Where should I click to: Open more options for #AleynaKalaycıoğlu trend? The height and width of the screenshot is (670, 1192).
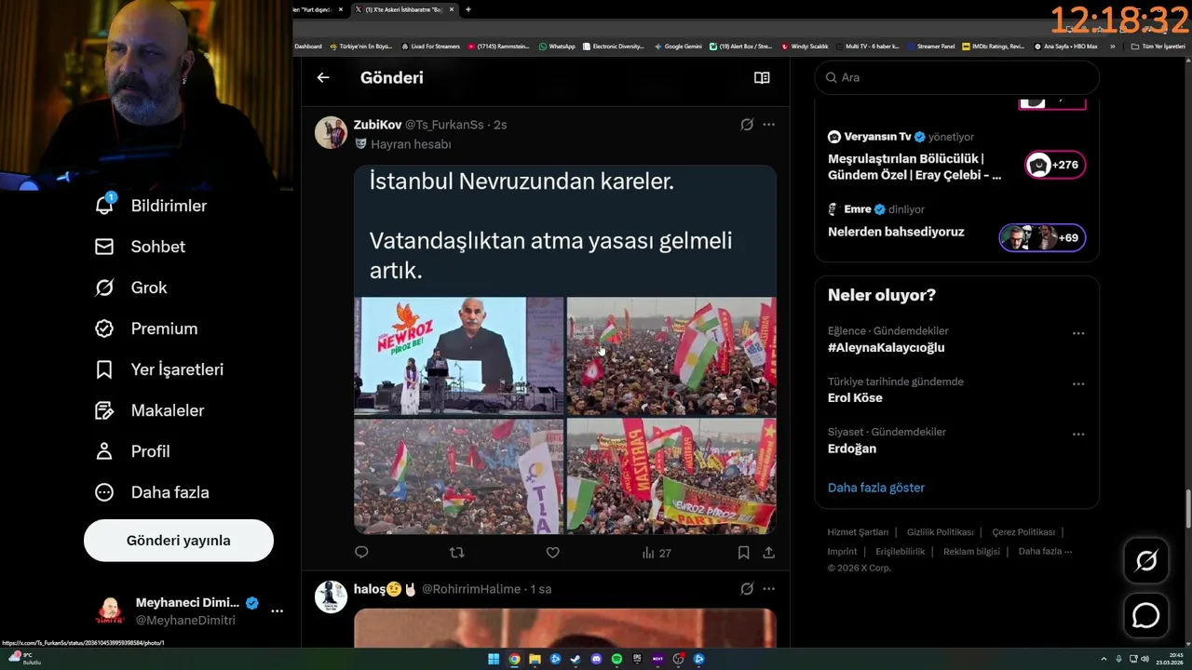(1078, 333)
